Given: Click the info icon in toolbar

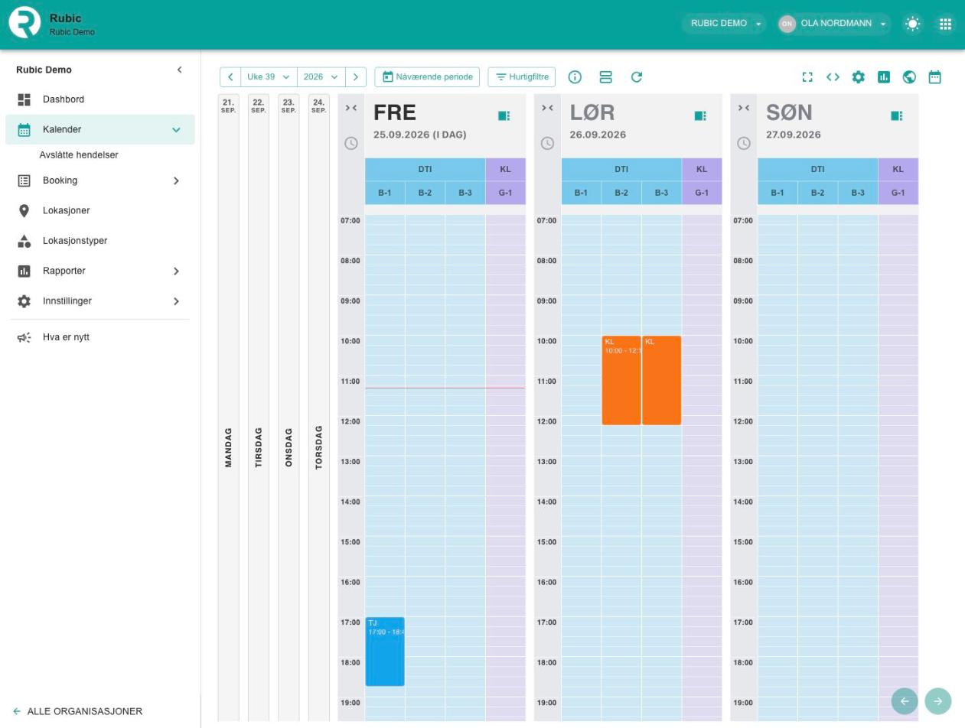Looking at the screenshot, I should (x=575, y=77).
